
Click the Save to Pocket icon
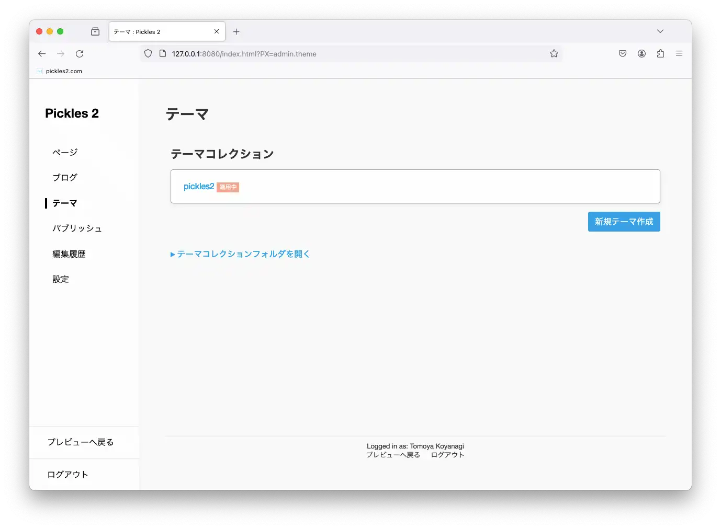pos(623,54)
